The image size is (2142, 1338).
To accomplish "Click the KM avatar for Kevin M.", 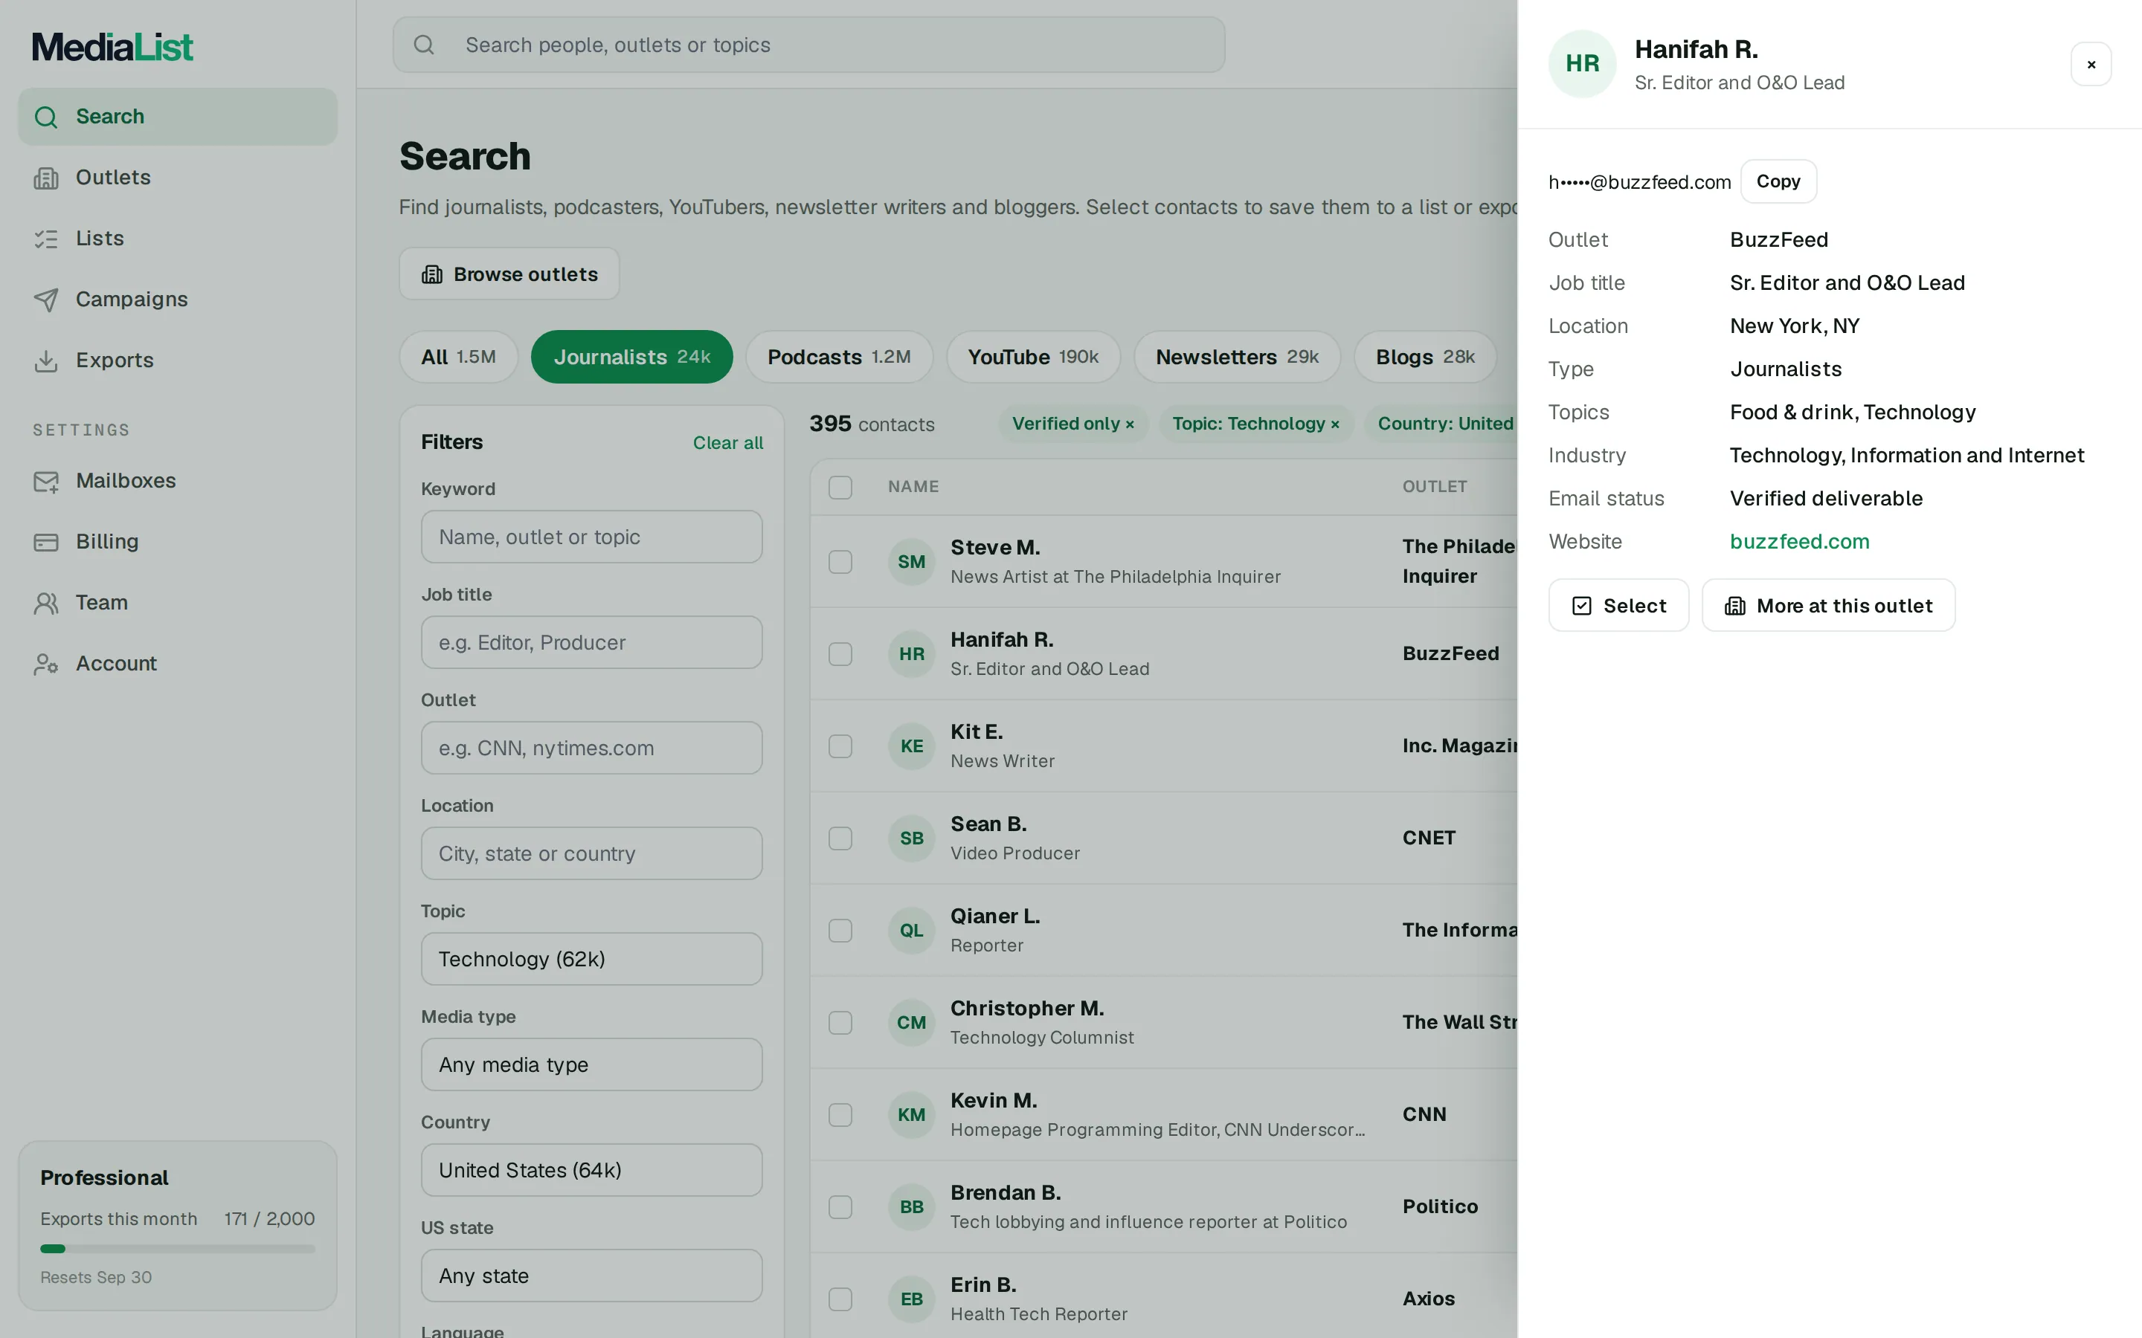I will tap(912, 1114).
